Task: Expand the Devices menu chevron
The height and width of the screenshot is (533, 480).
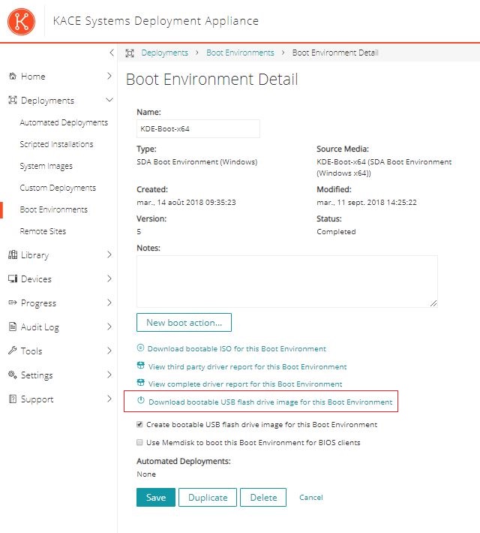Action: 109,279
